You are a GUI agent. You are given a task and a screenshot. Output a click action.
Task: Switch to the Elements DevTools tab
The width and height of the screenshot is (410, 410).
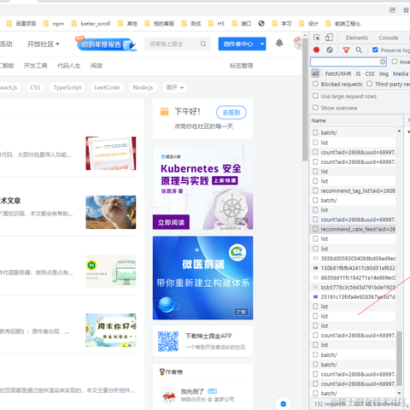click(357, 38)
